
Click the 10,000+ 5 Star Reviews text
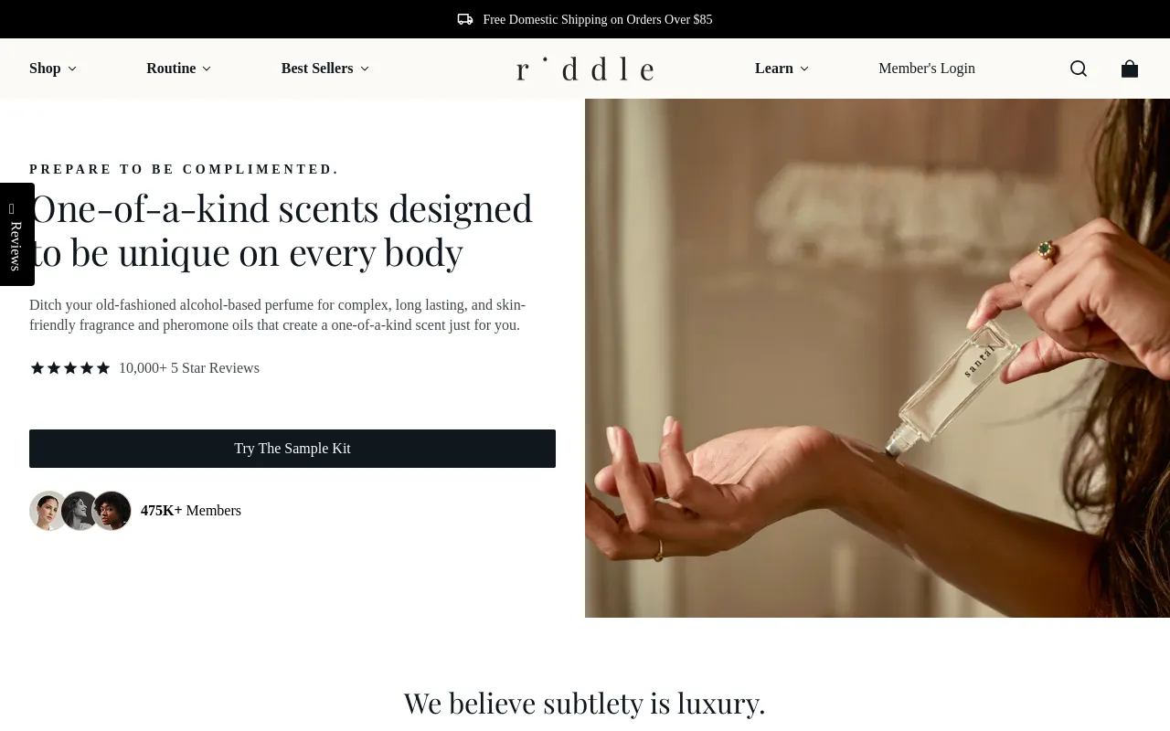(x=189, y=368)
